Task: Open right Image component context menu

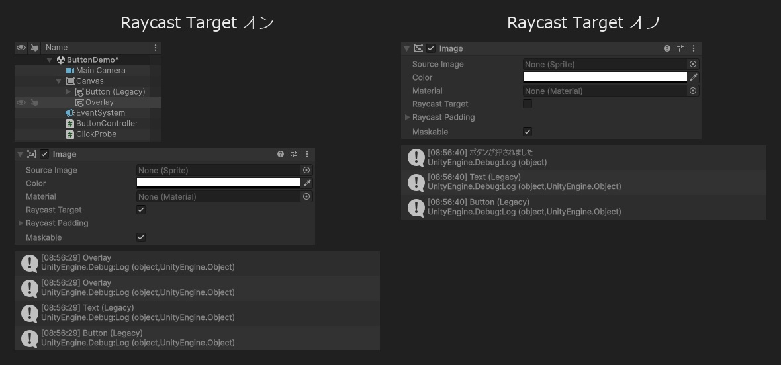Action: click(694, 48)
